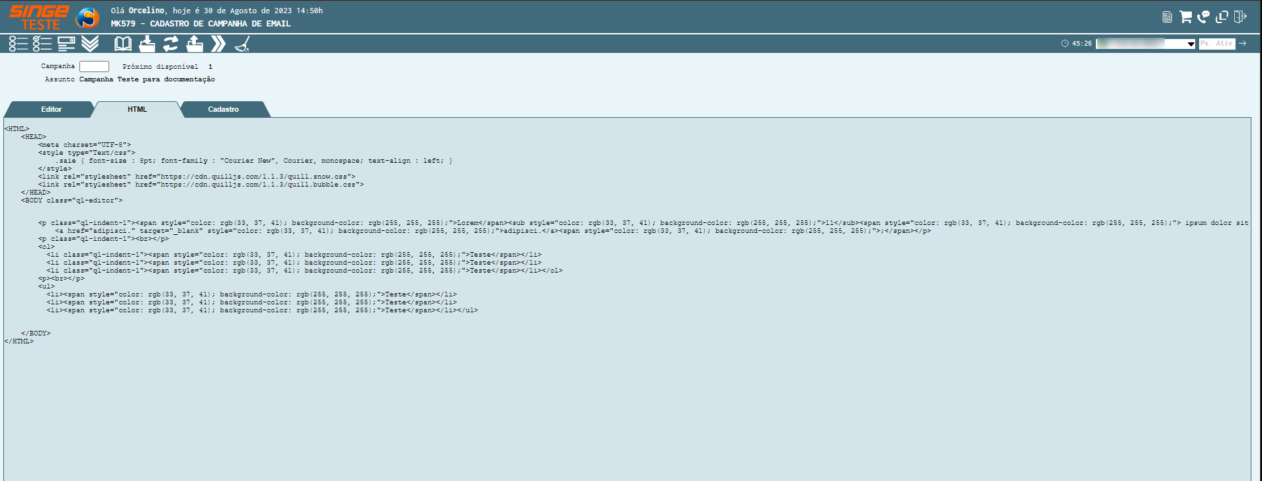This screenshot has height=481, width=1262.
Task: Click the circular arrows refresh icon
Action: pyautogui.click(x=171, y=44)
